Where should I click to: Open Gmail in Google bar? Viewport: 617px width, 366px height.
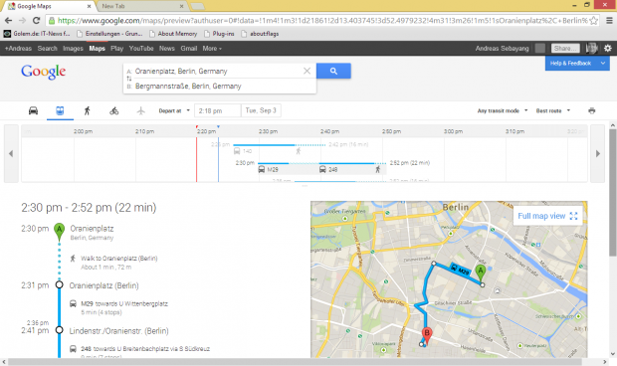(189, 49)
